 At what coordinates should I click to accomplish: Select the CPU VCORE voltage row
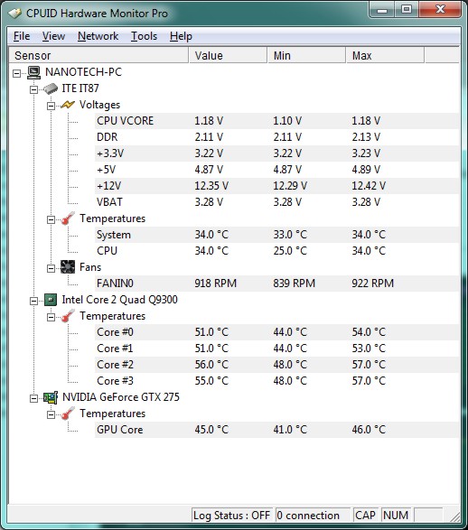coord(276,121)
